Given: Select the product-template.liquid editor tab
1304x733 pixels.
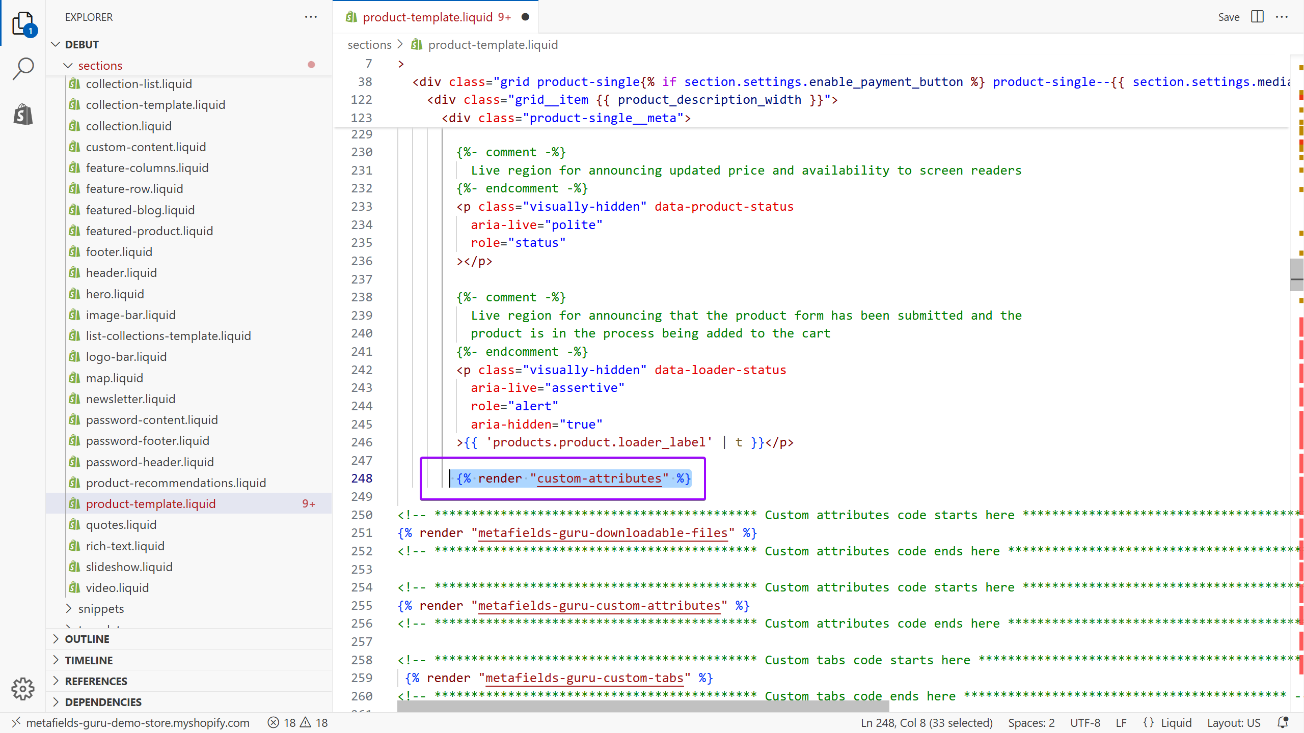Looking at the screenshot, I should [x=428, y=17].
